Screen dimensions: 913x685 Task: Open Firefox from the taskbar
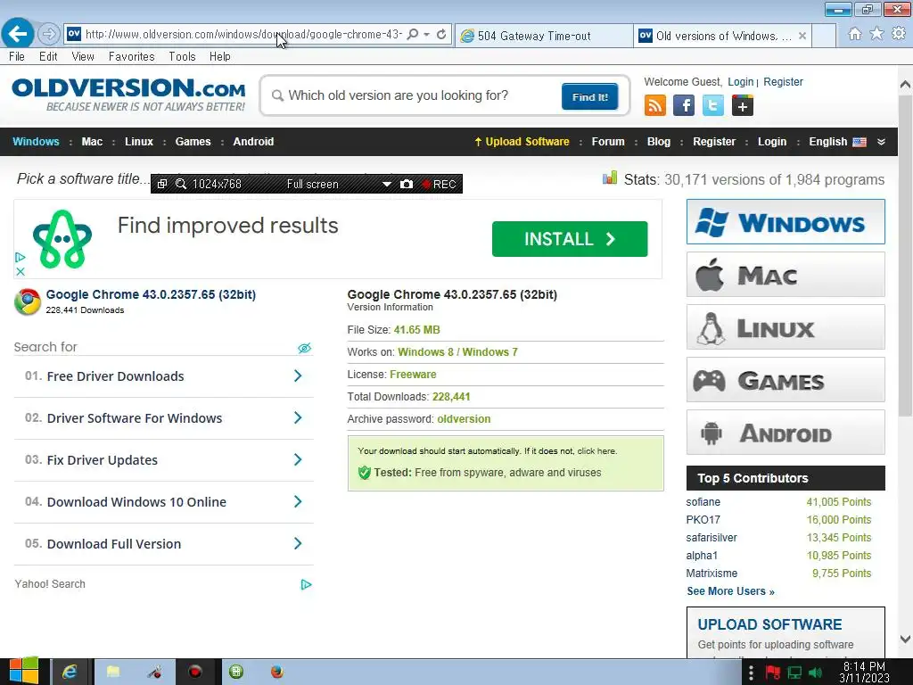coord(277,673)
